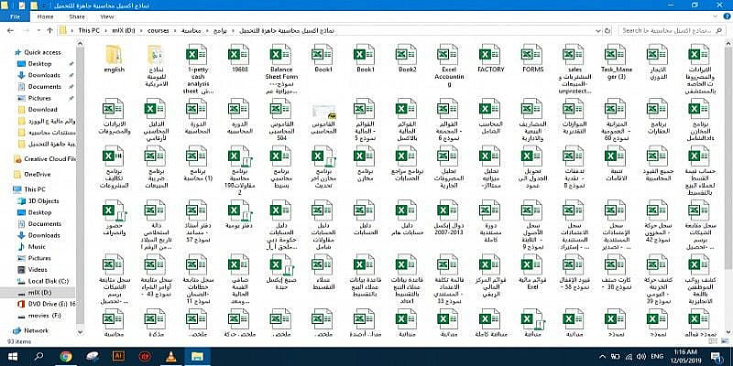Select Downloads under Quick access

[x=44, y=75]
